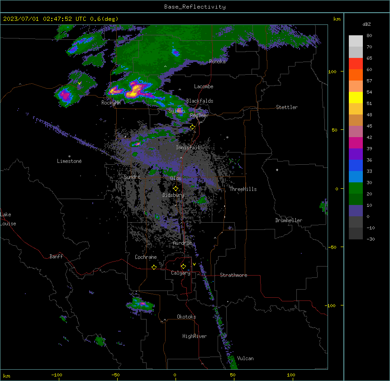Click the Airdrie city label
The image size is (390, 381).
point(182,243)
